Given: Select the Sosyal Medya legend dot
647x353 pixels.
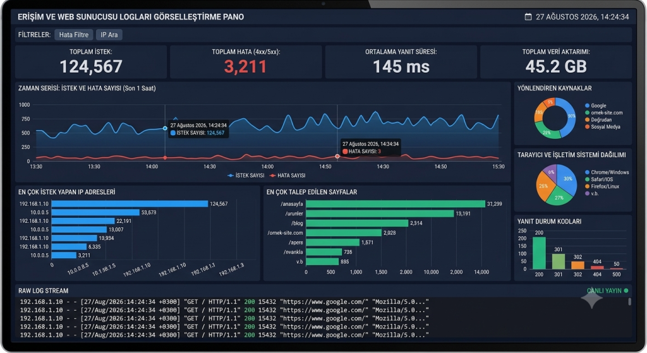Looking at the screenshot, I should click(587, 127).
